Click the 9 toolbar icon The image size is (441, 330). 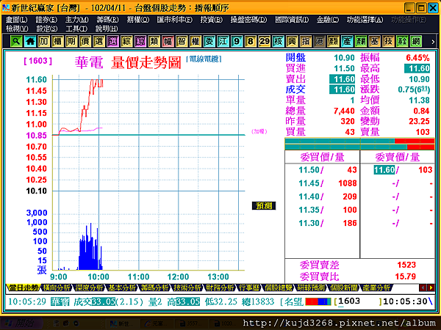tap(237, 42)
